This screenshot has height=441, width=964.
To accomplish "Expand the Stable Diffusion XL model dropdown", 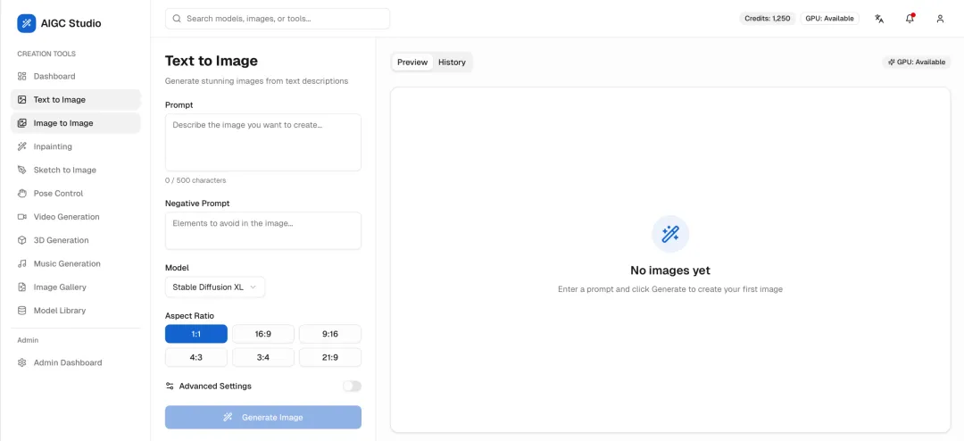I will [x=215, y=287].
